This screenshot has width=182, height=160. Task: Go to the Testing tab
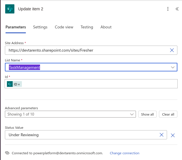87,27
